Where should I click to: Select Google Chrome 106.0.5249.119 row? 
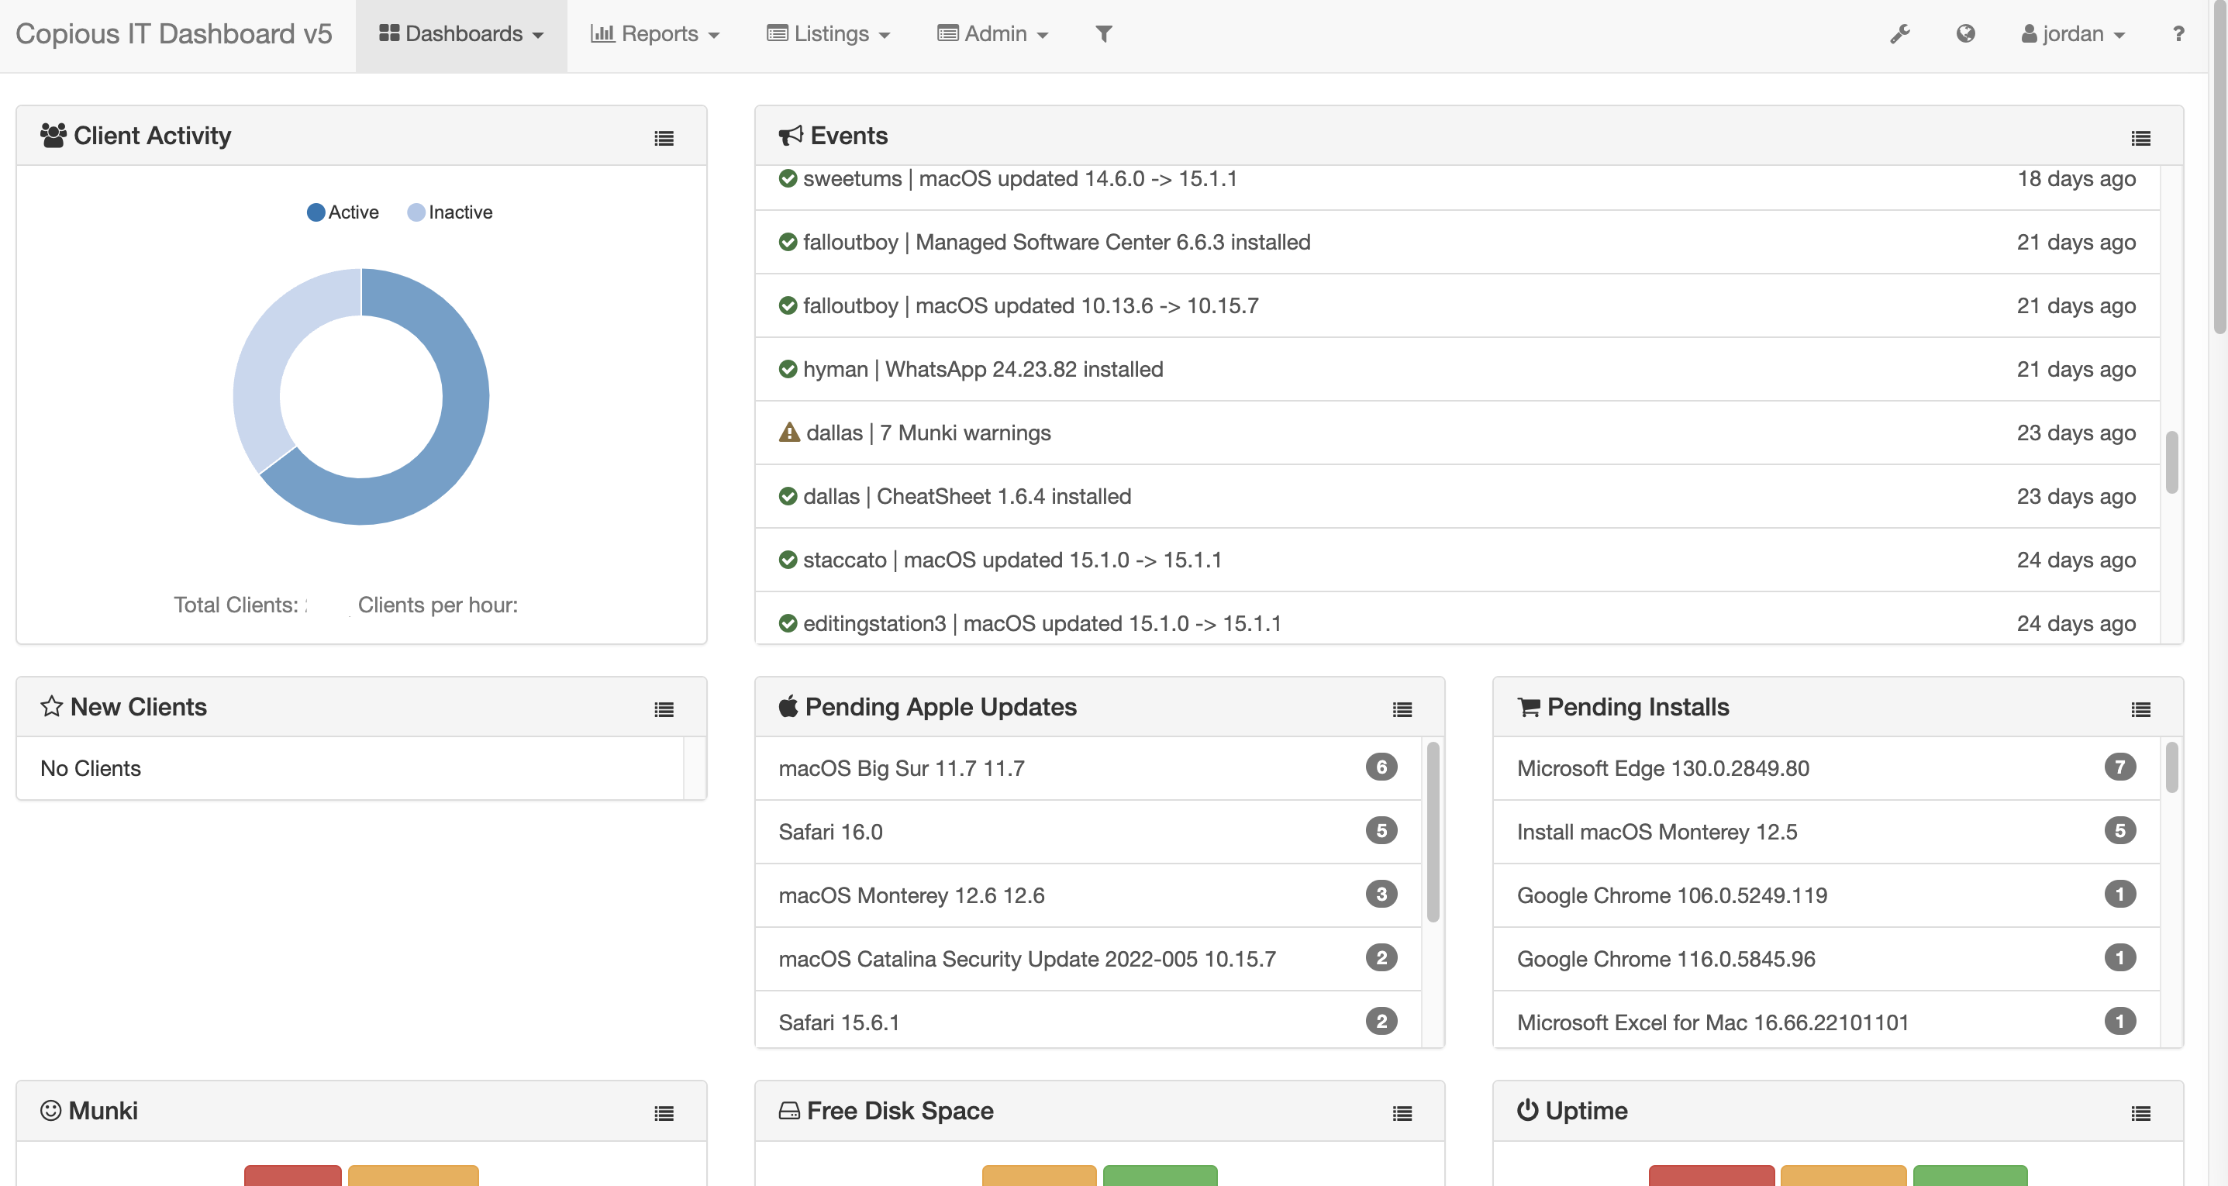(x=1826, y=895)
